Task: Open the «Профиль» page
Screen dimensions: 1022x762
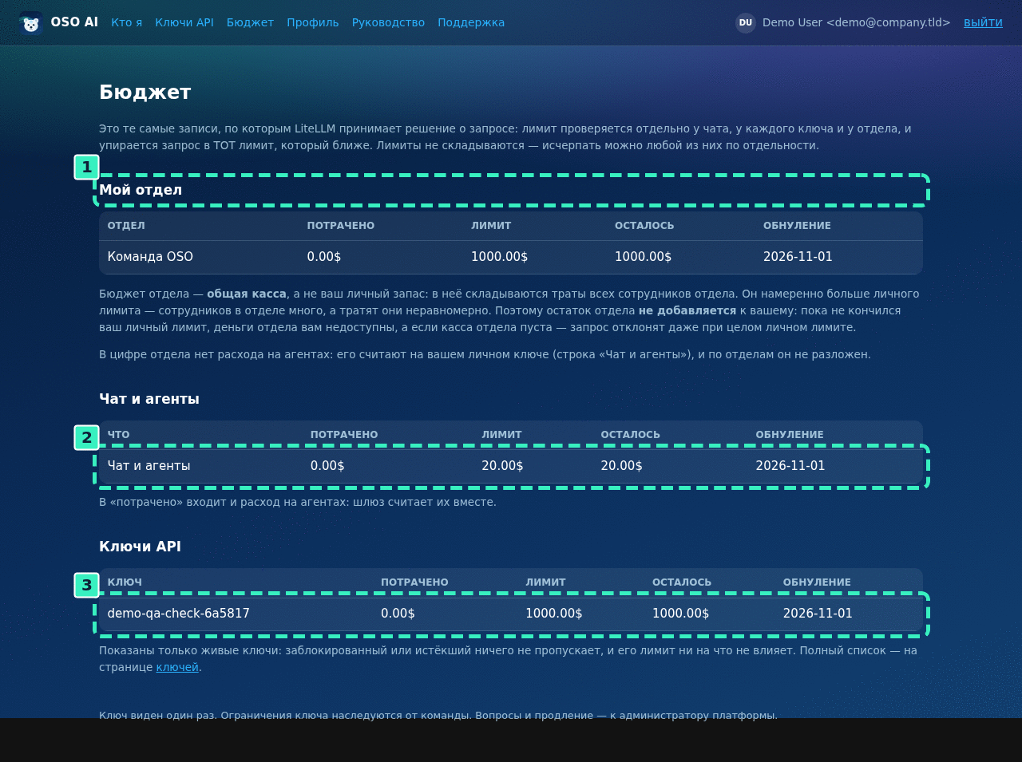Action: pyautogui.click(x=313, y=22)
